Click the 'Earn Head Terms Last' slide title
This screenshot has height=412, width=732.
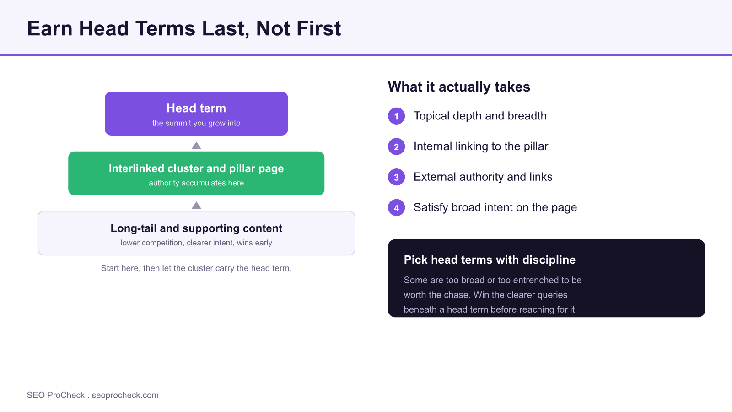(184, 28)
